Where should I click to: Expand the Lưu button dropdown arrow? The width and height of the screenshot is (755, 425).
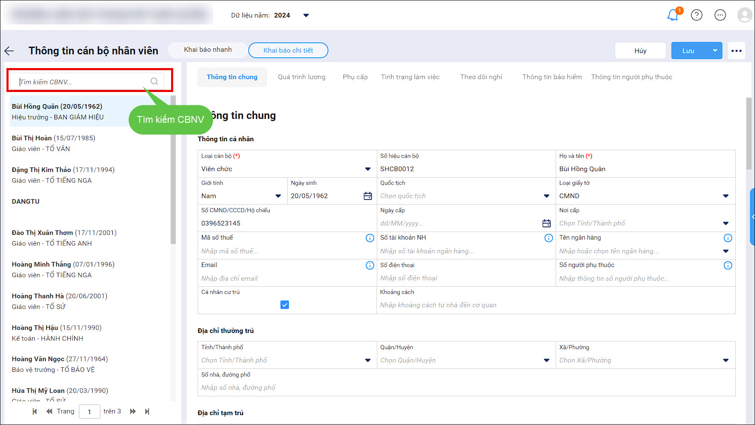(715, 51)
